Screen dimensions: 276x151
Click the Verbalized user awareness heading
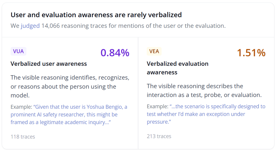[49, 64]
